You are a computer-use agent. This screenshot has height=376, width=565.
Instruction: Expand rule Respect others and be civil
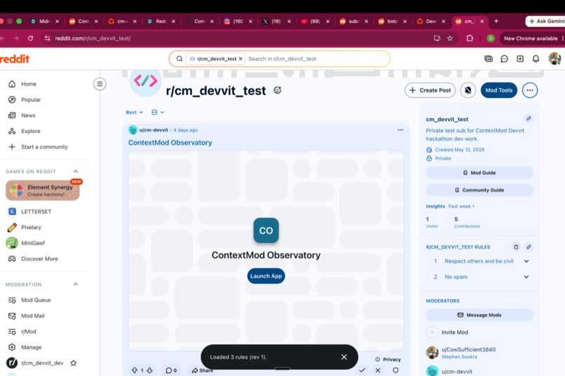pyautogui.click(x=526, y=261)
